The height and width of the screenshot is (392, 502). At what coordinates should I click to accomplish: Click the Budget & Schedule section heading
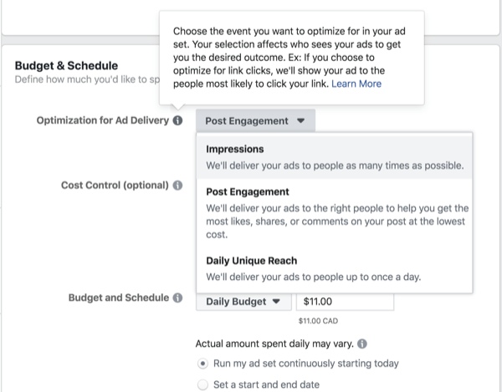(66, 65)
